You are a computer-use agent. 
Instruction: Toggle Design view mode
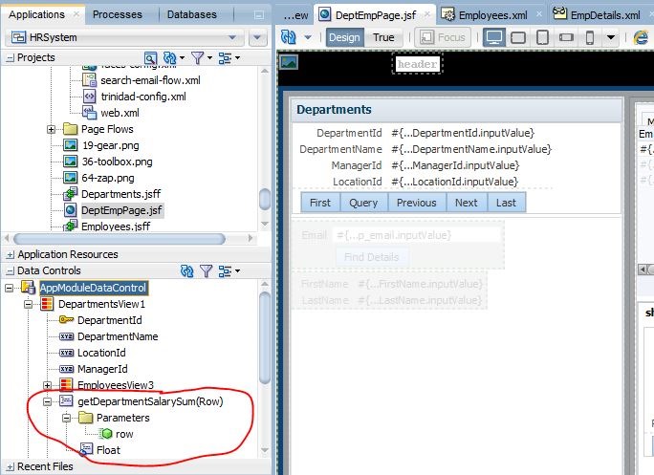[345, 37]
